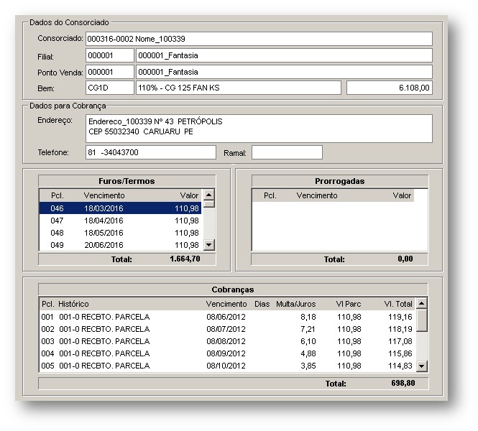Image resolution: width=478 pixels, height=431 pixels.
Task: Click Valor column header in Furos/Termos
Action: (x=189, y=195)
